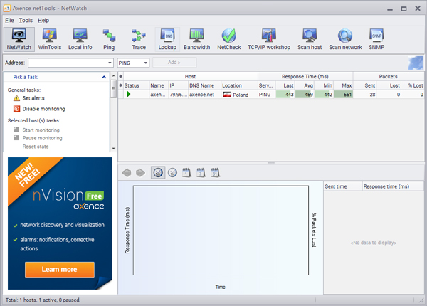Viewport: 427px width, 306px height.
Task: Open the SNMP tool
Action: coord(376,39)
